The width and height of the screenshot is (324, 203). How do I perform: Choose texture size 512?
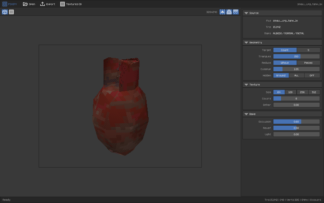(314, 92)
